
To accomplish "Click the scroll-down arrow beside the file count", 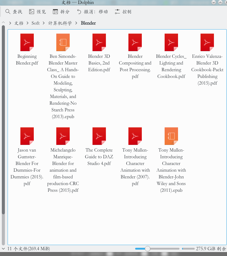I will 3,249.
